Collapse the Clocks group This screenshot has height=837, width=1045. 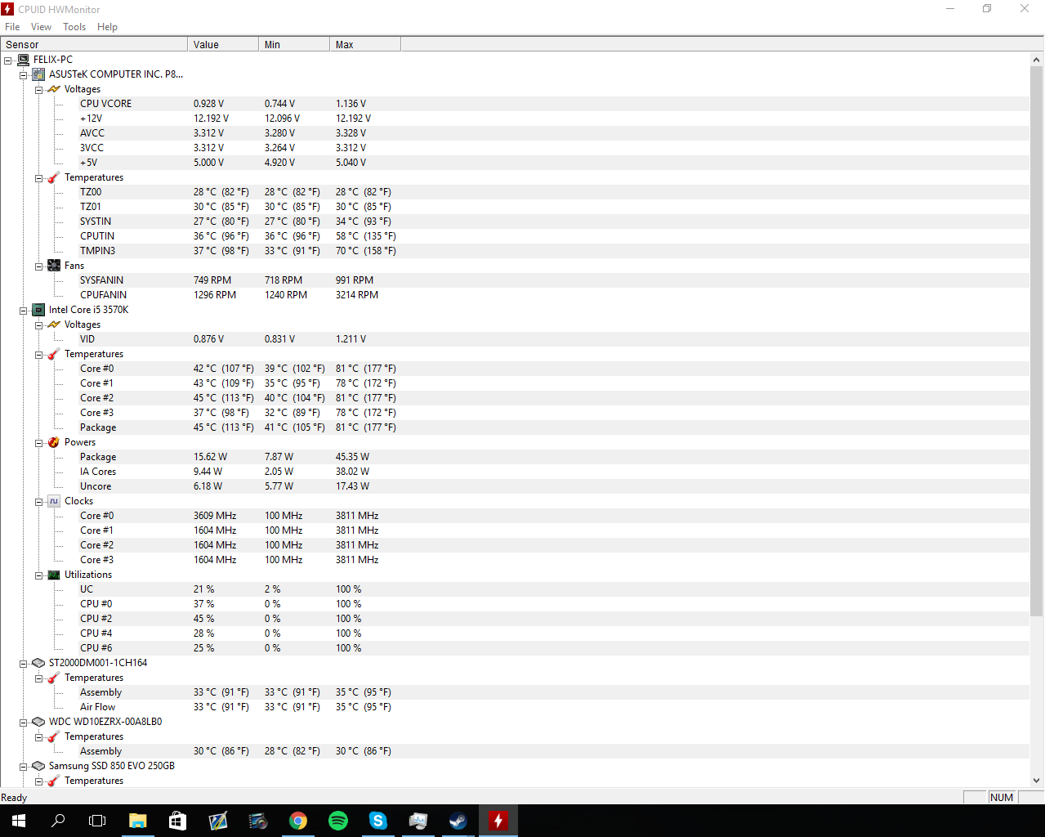coord(39,502)
